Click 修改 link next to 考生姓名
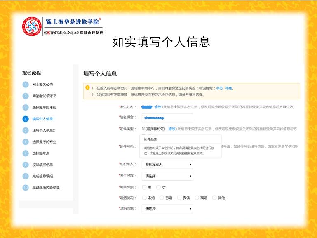 click(158, 107)
